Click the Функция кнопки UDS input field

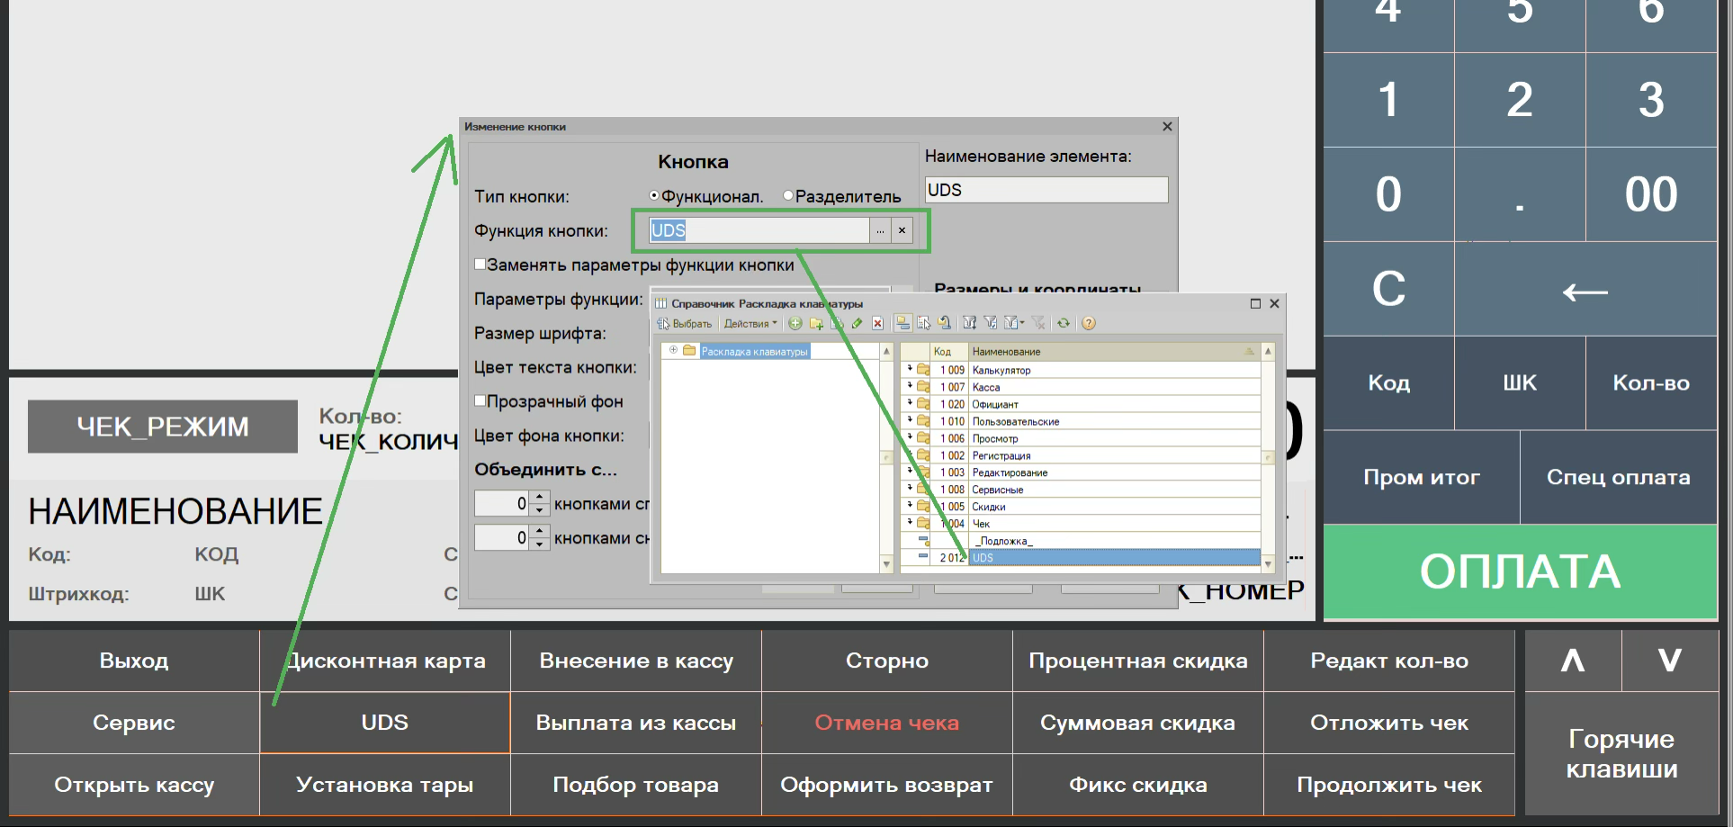[759, 230]
